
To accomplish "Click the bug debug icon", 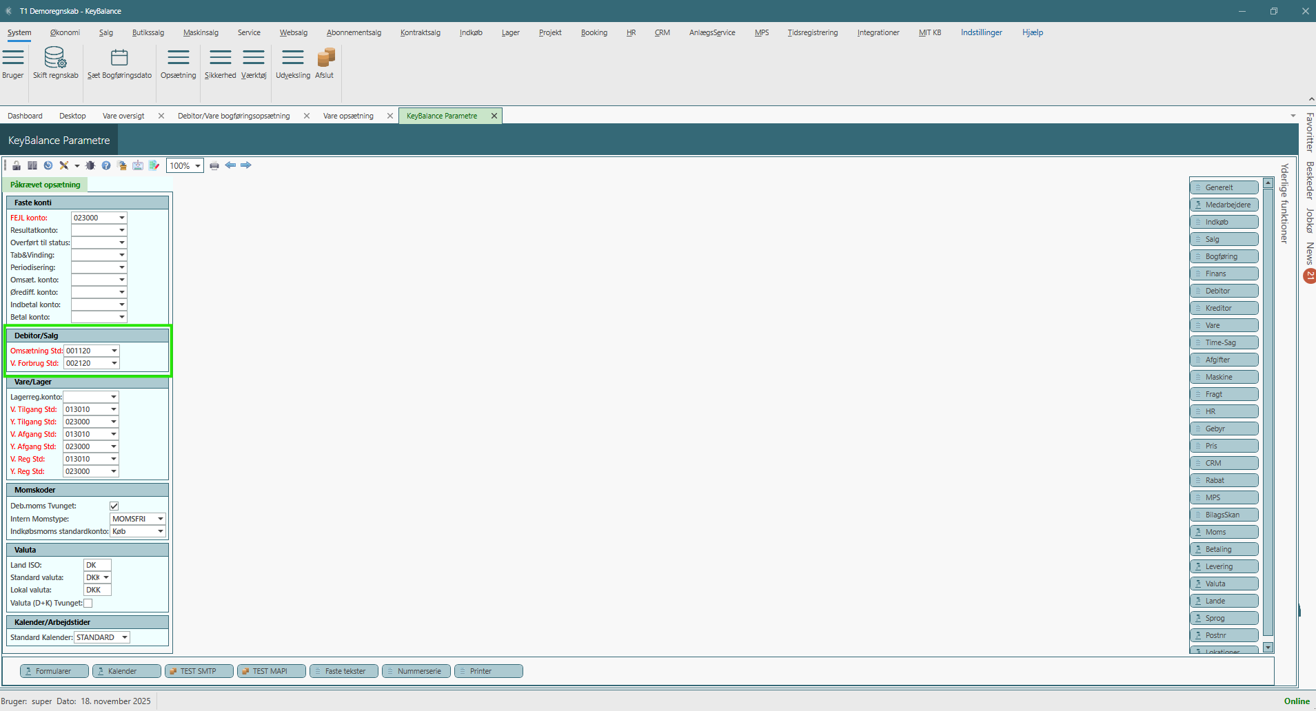I will [90, 165].
